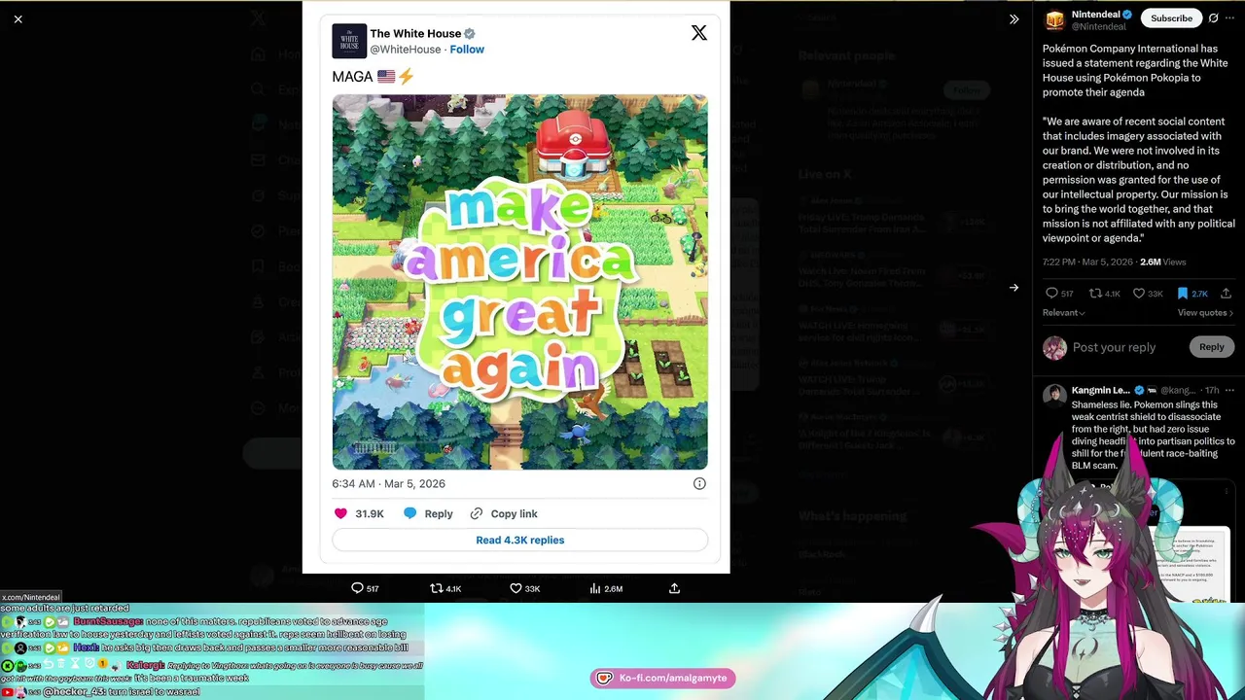Open the 17h timestamp on Kangmin's reply
This screenshot has height=700, width=1245.
click(x=1212, y=390)
